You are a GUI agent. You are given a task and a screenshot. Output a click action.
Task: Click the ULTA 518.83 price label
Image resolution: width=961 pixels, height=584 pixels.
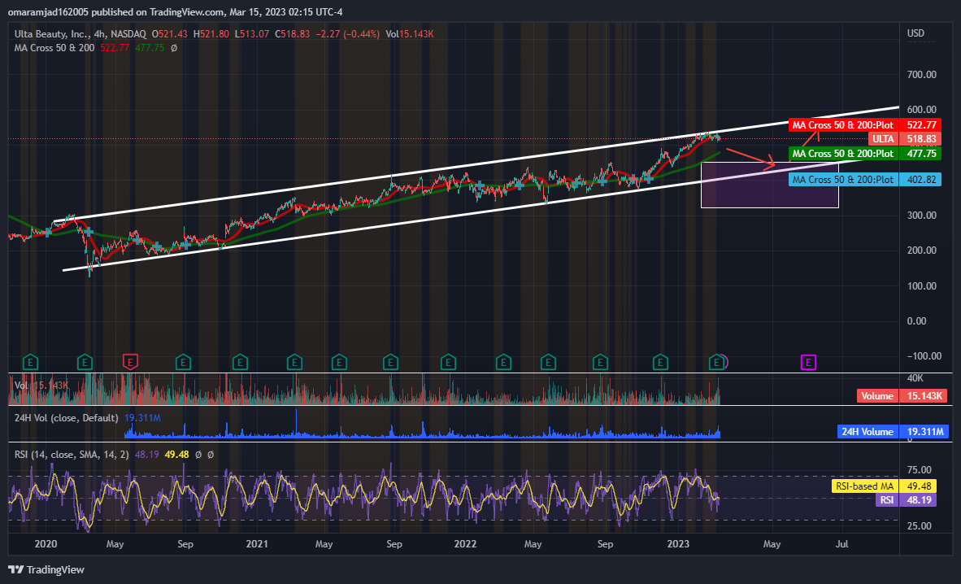904,139
